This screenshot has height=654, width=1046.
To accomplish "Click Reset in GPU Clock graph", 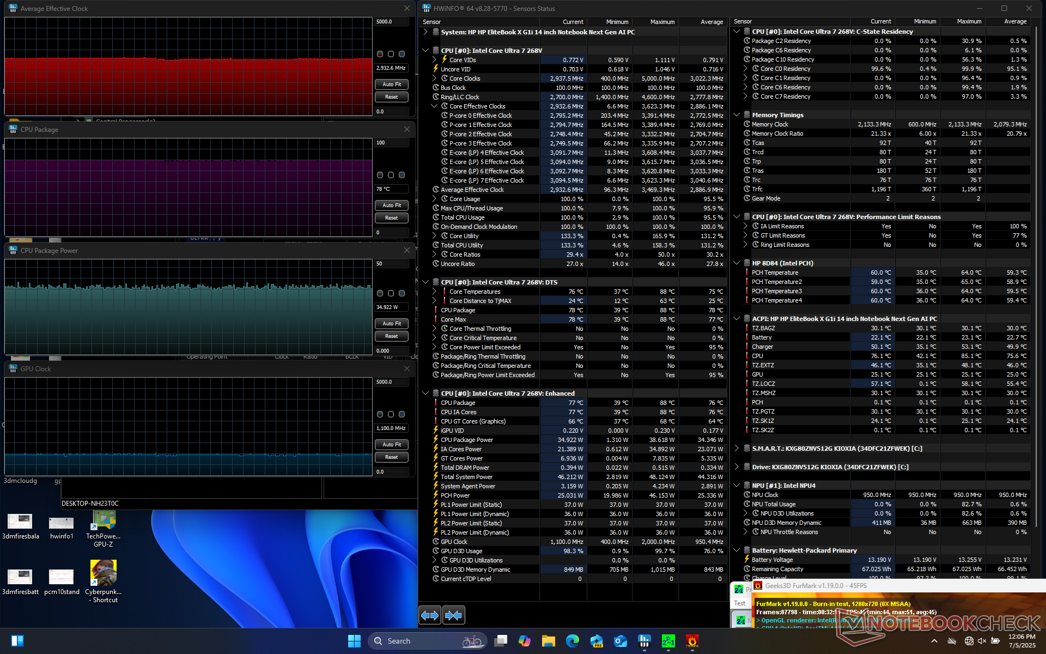I will point(391,457).
